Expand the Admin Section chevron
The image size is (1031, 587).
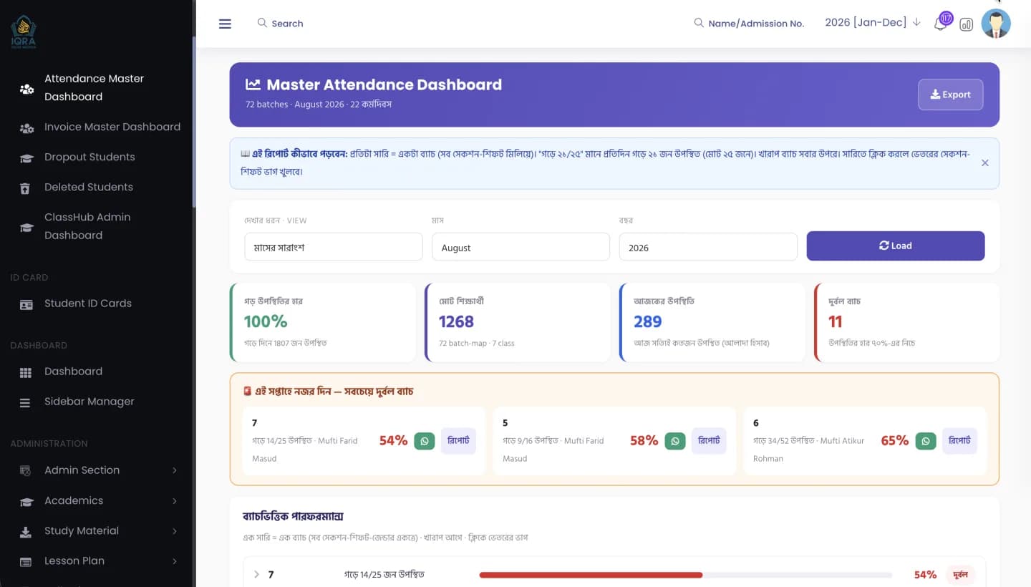click(175, 470)
